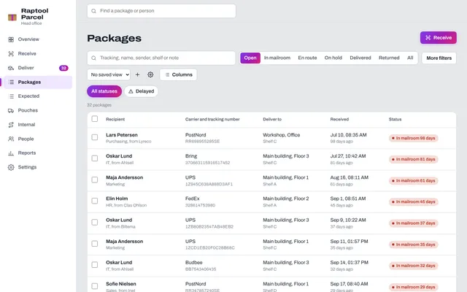The image size is (467, 292).
Task: Click the Reports chart icon
Action: pyautogui.click(x=11, y=153)
